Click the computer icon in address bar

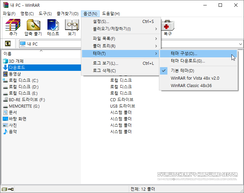tap(23, 44)
